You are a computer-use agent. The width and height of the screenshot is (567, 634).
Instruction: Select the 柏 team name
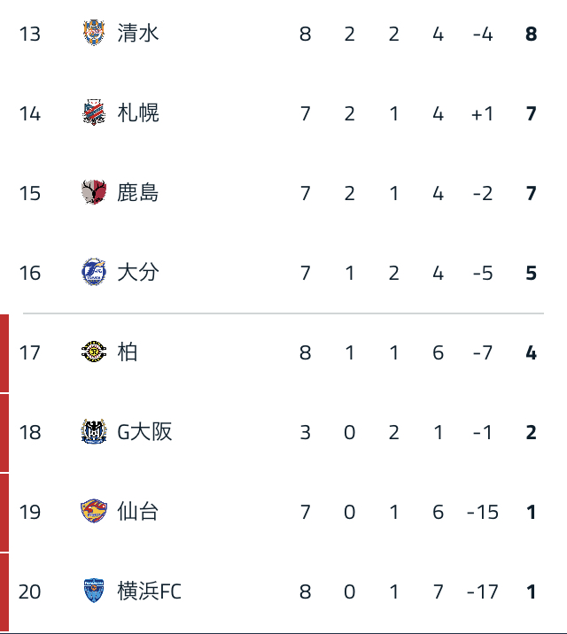(x=128, y=352)
